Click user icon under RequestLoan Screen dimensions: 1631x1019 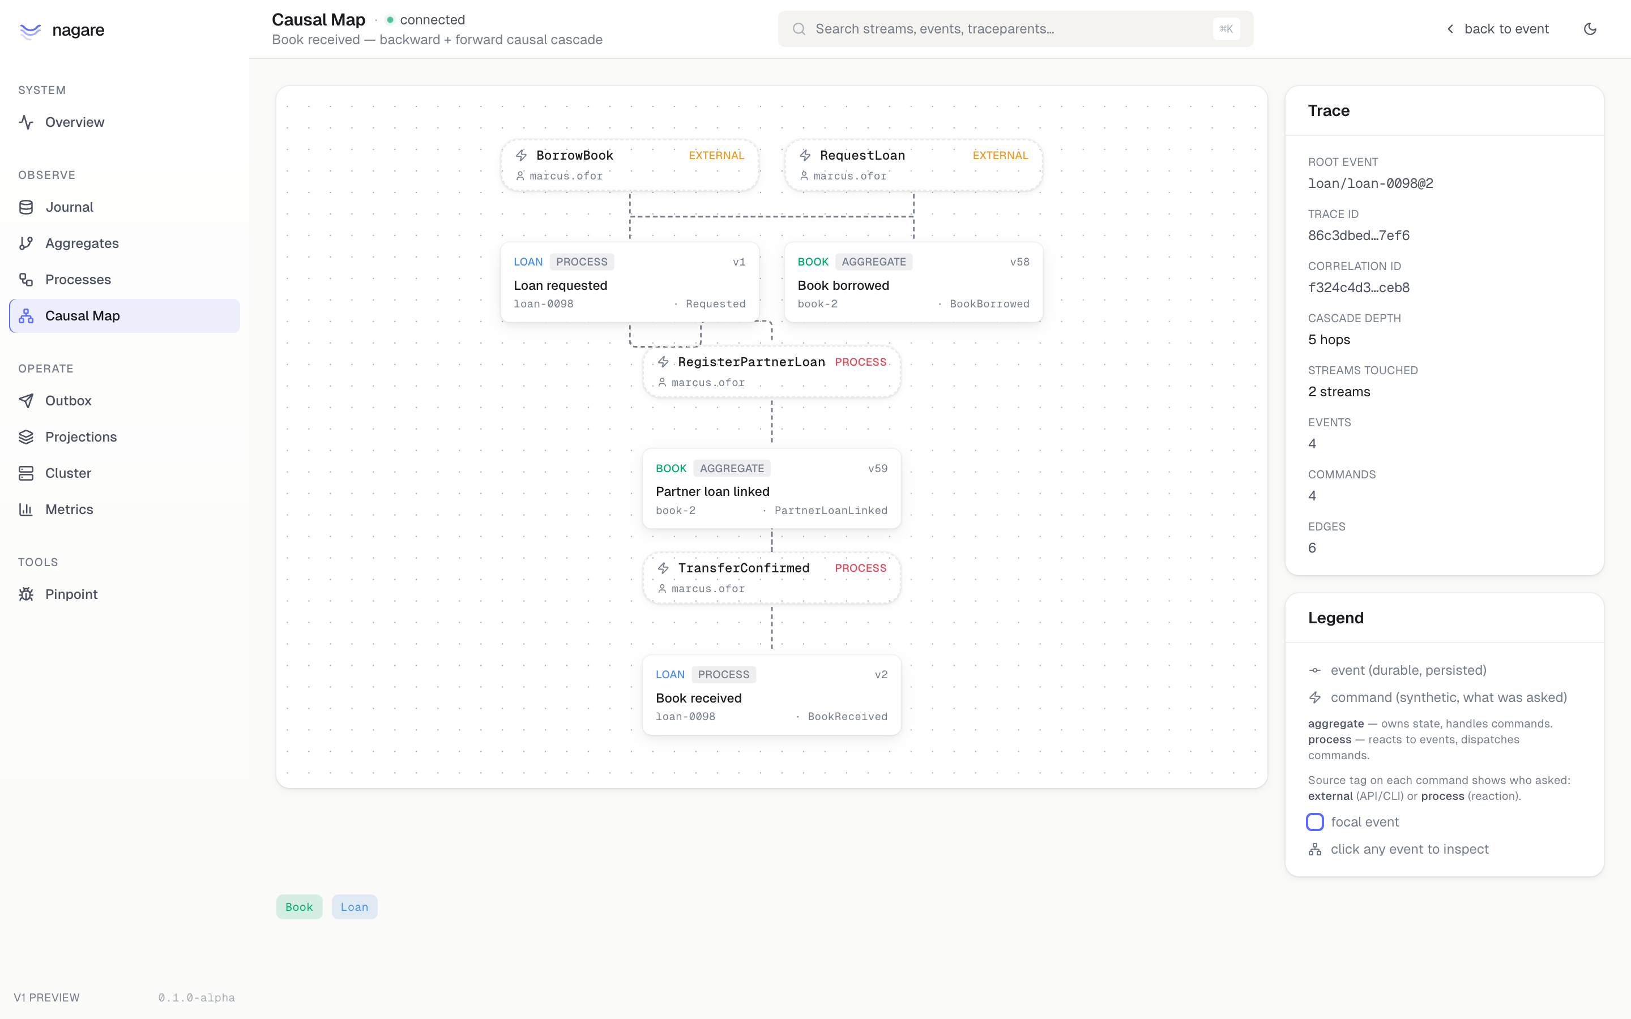coord(804,176)
